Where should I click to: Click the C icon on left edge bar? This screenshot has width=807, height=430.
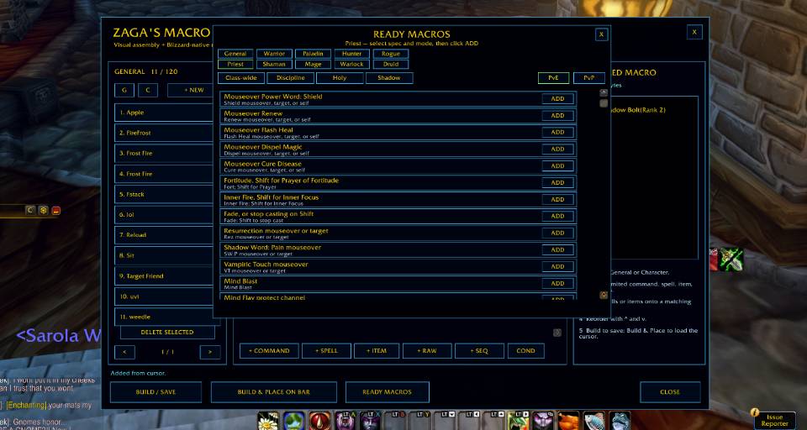[31, 210]
